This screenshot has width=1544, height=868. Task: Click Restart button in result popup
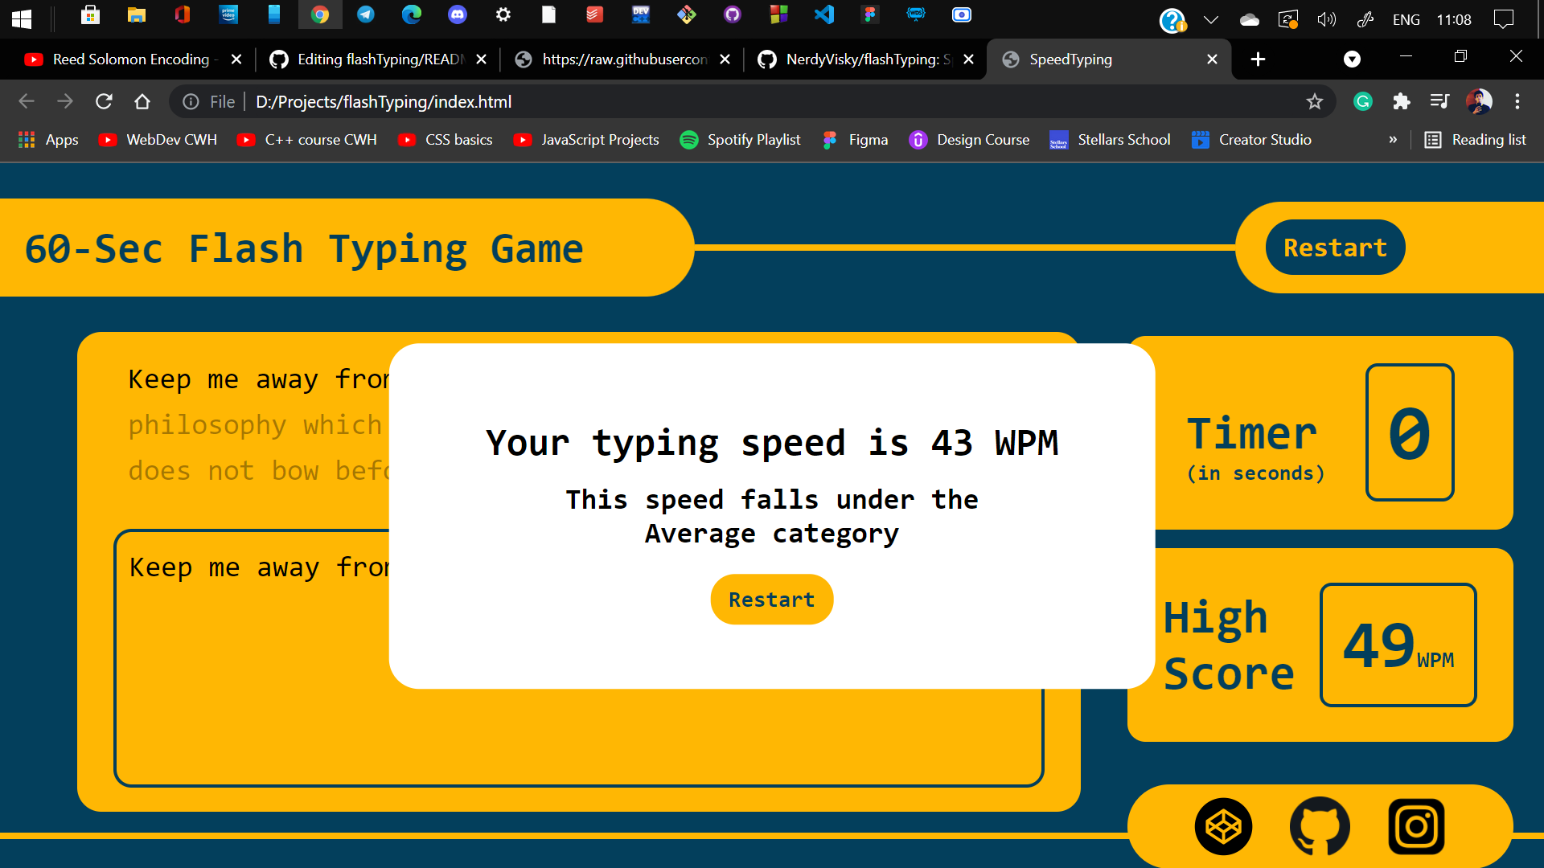point(772,599)
